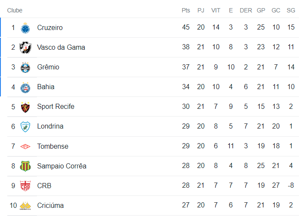Viewport: 299px width, 216px height.
Task: Select the Grêmio team name
Action: pyautogui.click(x=48, y=67)
